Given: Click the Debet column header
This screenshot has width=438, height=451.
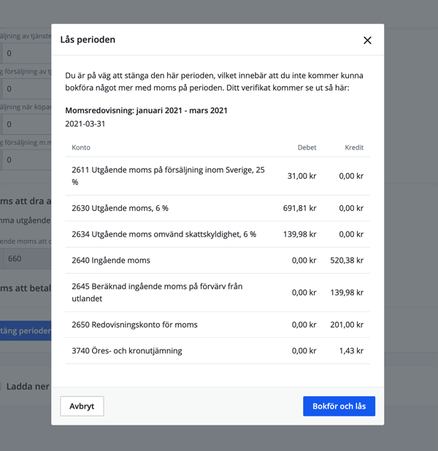Looking at the screenshot, I should (307, 147).
